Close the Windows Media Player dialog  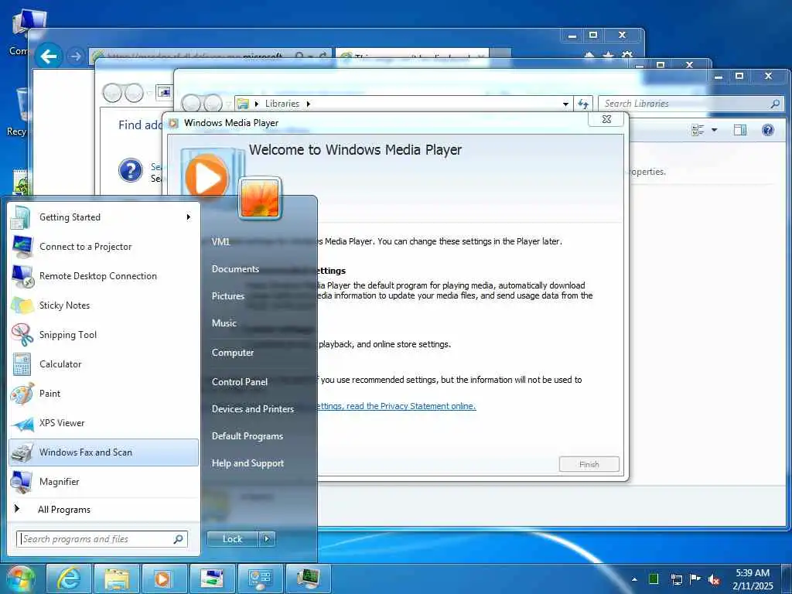click(x=606, y=119)
